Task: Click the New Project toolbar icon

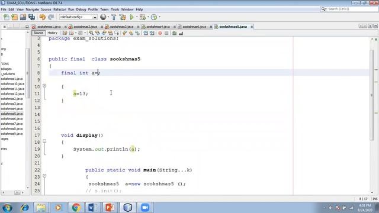Action: pos(14,17)
